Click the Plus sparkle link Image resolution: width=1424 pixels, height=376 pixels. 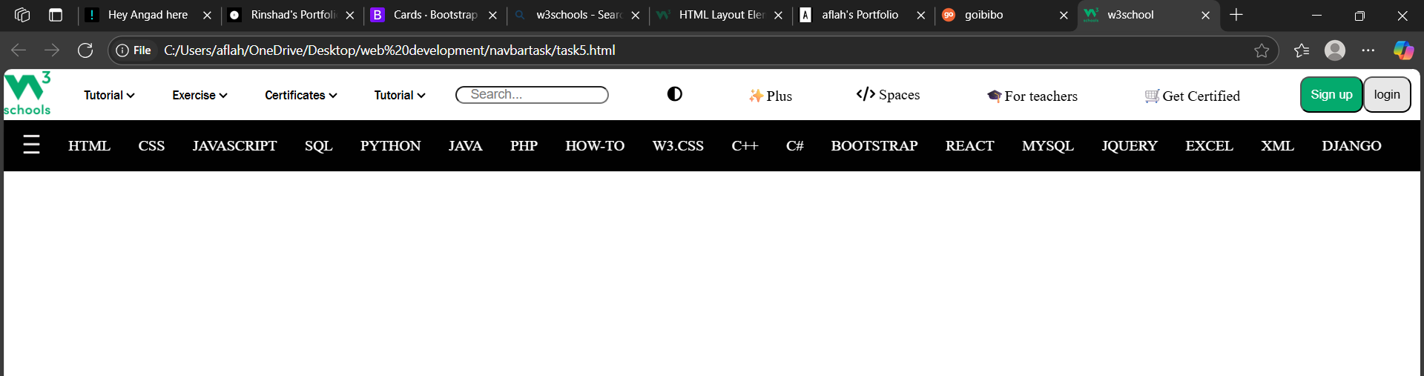click(x=771, y=96)
